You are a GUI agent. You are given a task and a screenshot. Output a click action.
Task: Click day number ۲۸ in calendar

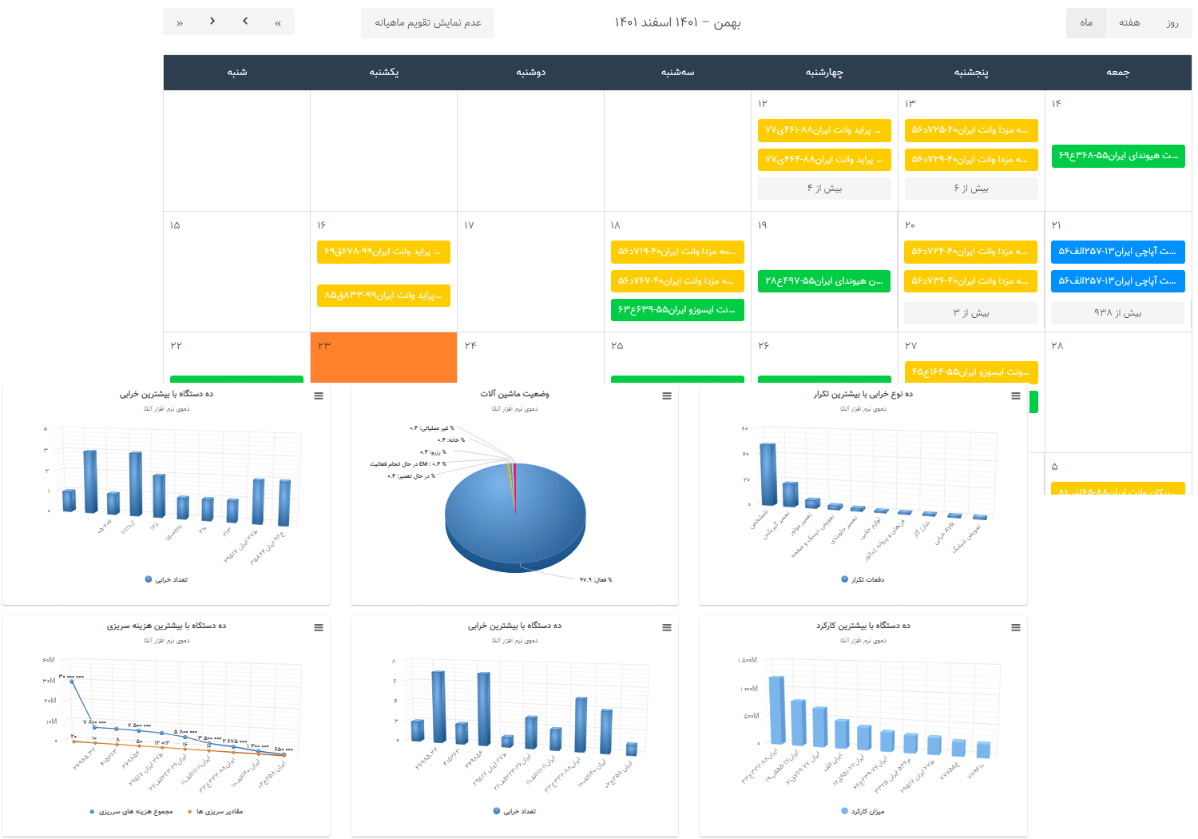pos(1057,346)
